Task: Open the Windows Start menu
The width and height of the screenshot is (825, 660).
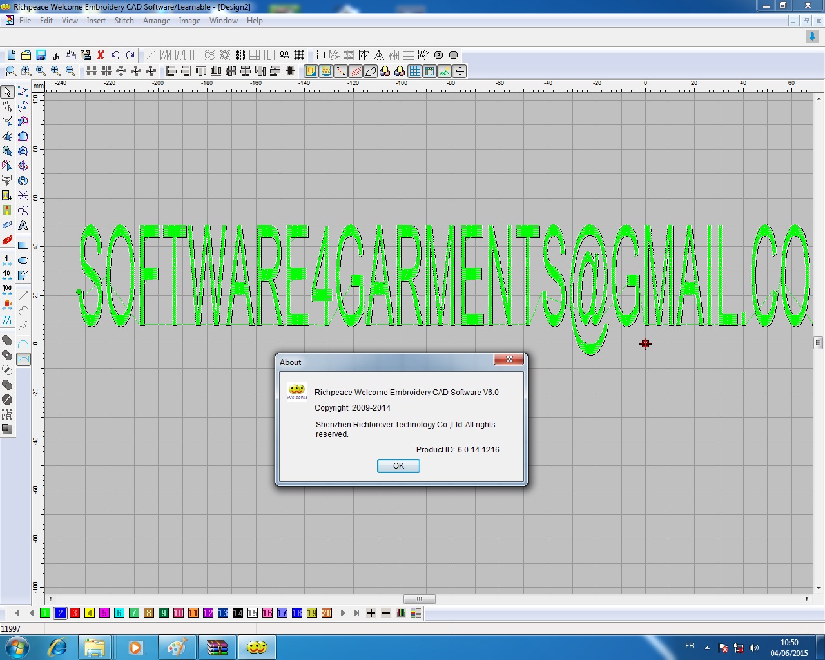Action: click(x=17, y=647)
